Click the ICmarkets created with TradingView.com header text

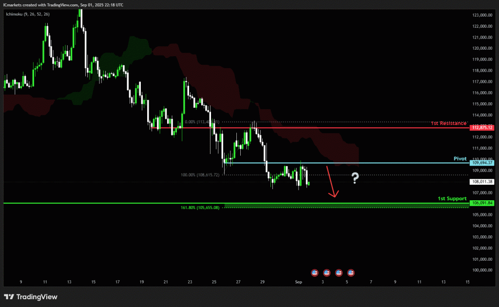[x=63, y=5]
